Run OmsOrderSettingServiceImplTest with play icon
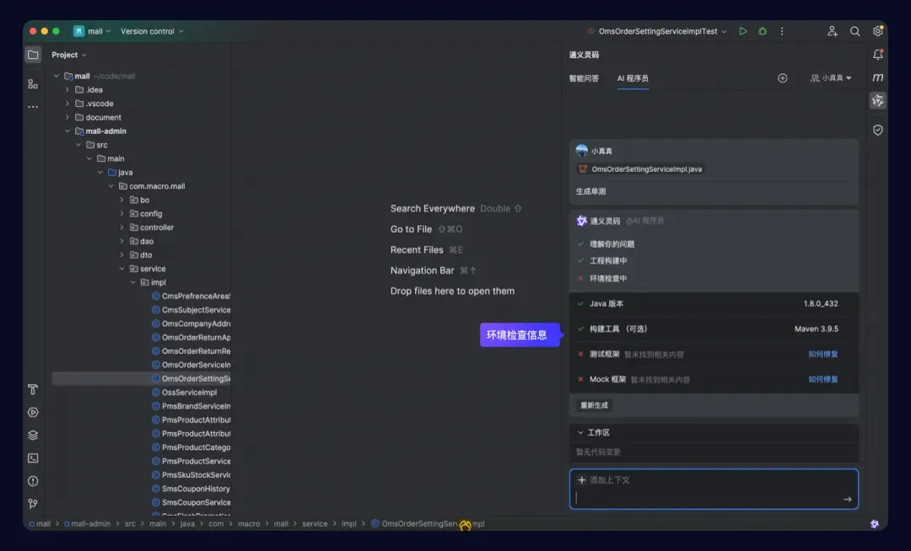Viewport: 911px width, 551px height. pyautogui.click(x=742, y=31)
